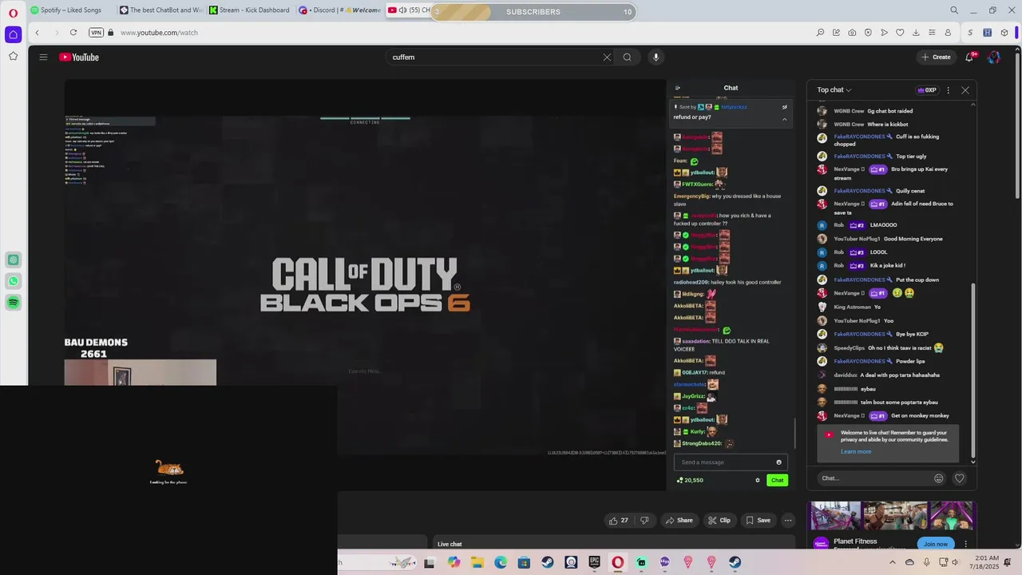Open the 0XP badge in live chat
Image resolution: width=1022 pixels, height=575 pixels.
(927, 90)
